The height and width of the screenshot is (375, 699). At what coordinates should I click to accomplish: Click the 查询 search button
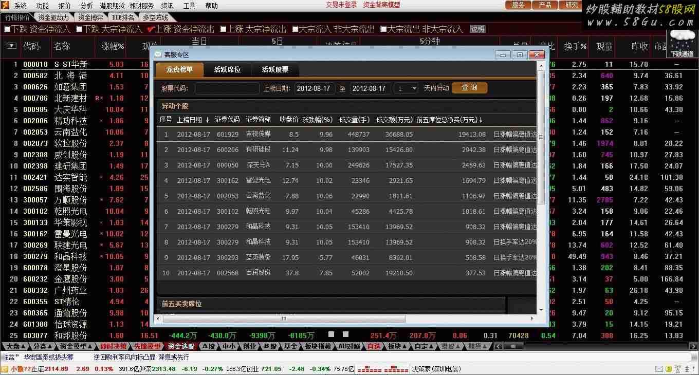(469, 88)
